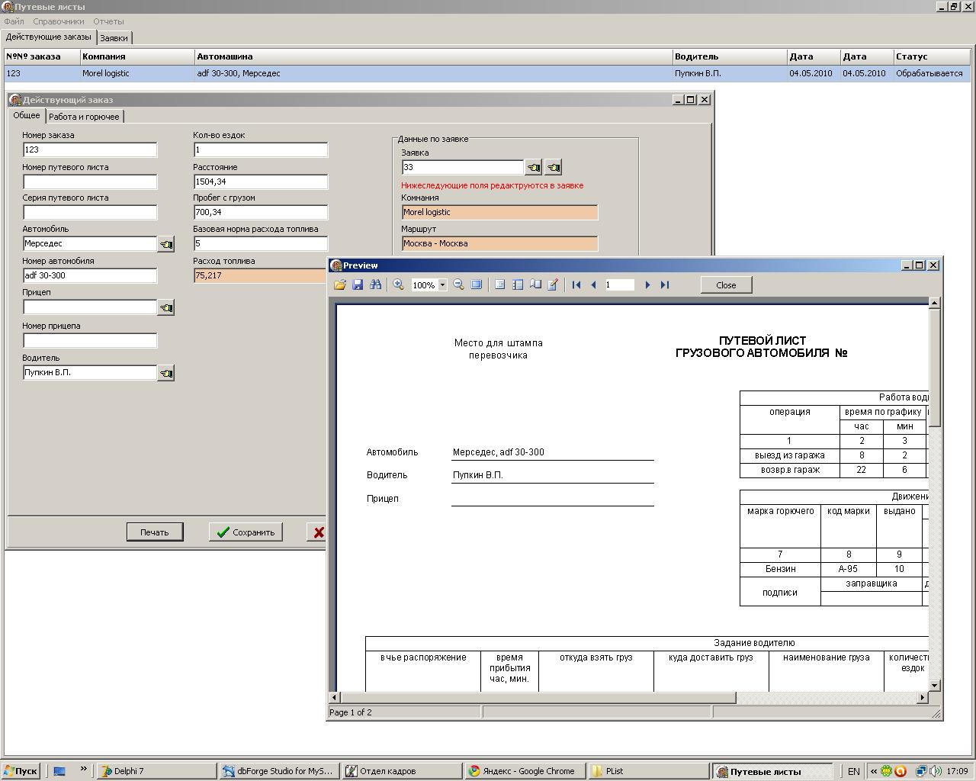Click the Close button in Preview toolbar
976x781 pixels.
point(726,285)
